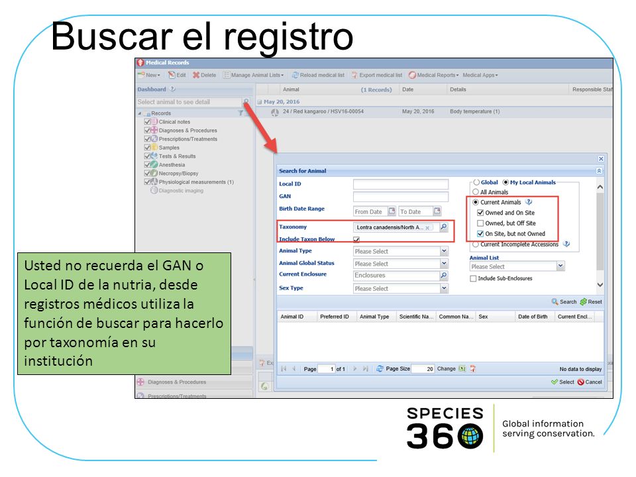Screen dimensions: 636x477
Task: Open Manage Animal Lists menu
Action: tap(254, 75)
